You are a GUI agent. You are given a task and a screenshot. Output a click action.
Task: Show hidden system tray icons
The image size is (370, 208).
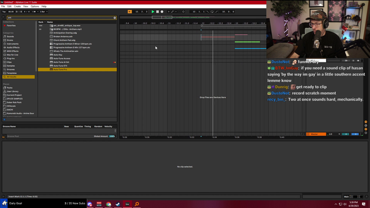[x=335, y=204]
